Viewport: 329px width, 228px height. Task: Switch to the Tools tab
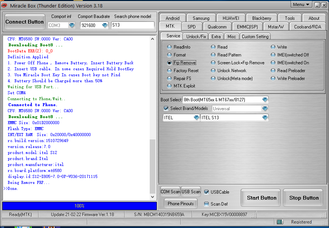click(290, 18)
